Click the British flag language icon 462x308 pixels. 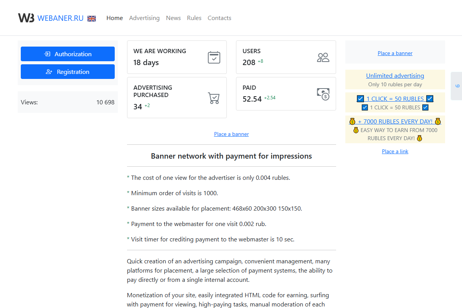pos(92,18)
